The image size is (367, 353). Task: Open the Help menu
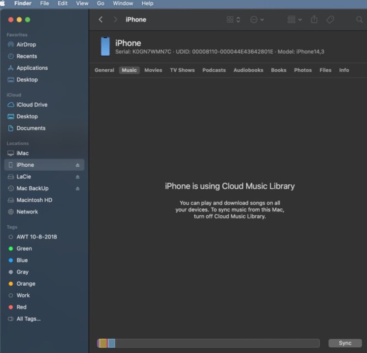(147, 3)
